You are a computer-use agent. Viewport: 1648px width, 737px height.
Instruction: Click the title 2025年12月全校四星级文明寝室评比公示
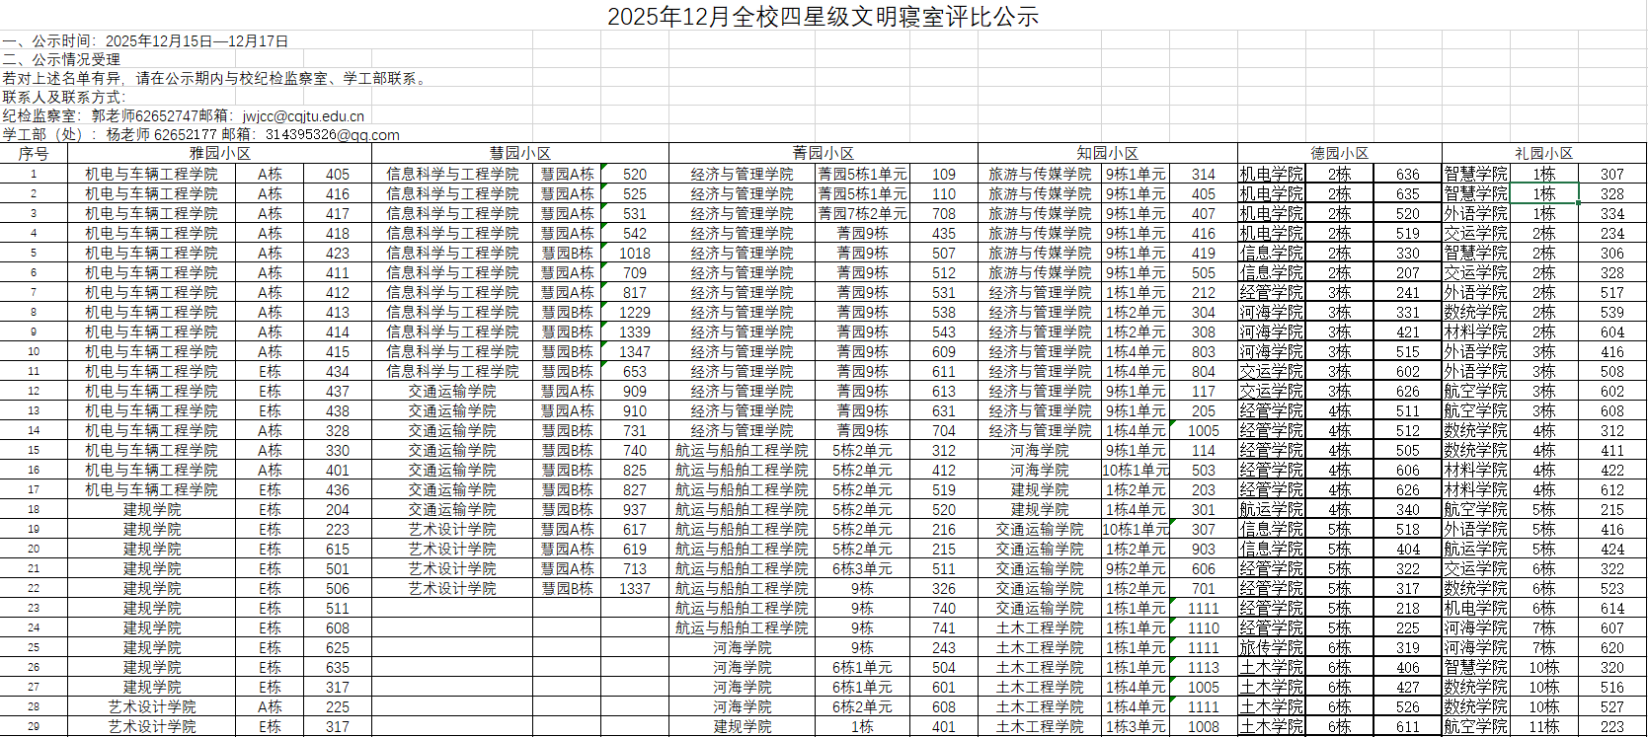823,17
